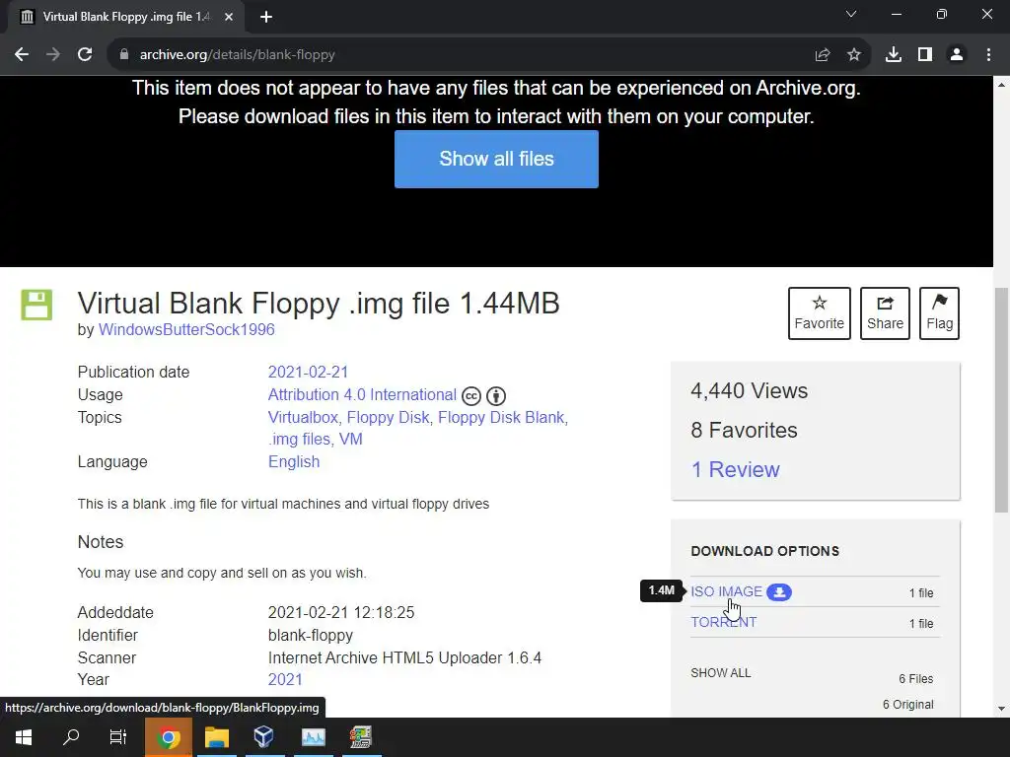1010x757 pixels.
Task: Open the tab search chevron
Action: (851, 14)
